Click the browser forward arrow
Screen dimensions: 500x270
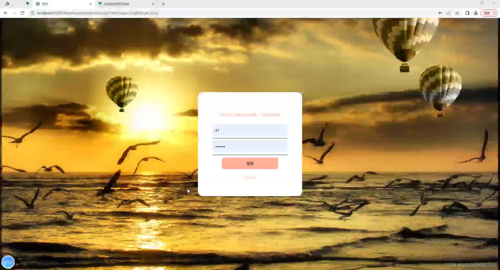[x=14, y=13]
